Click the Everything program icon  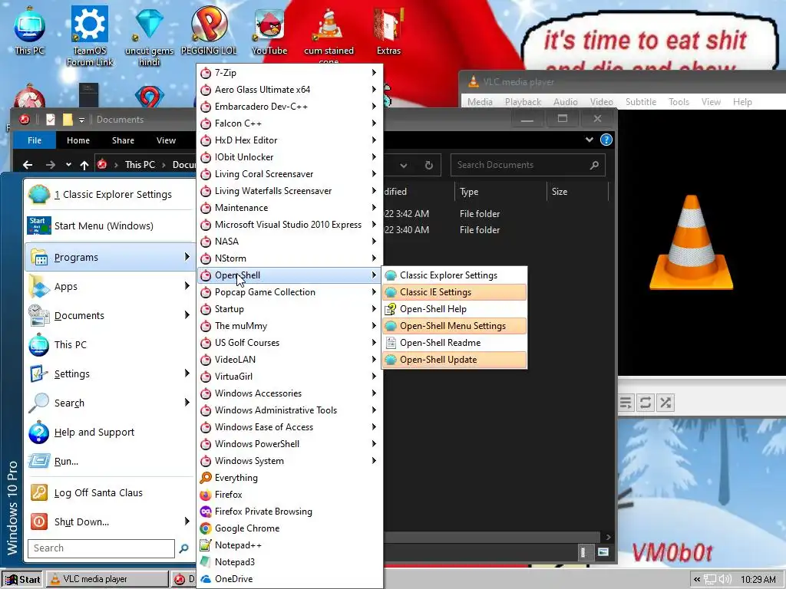(206, 478)
